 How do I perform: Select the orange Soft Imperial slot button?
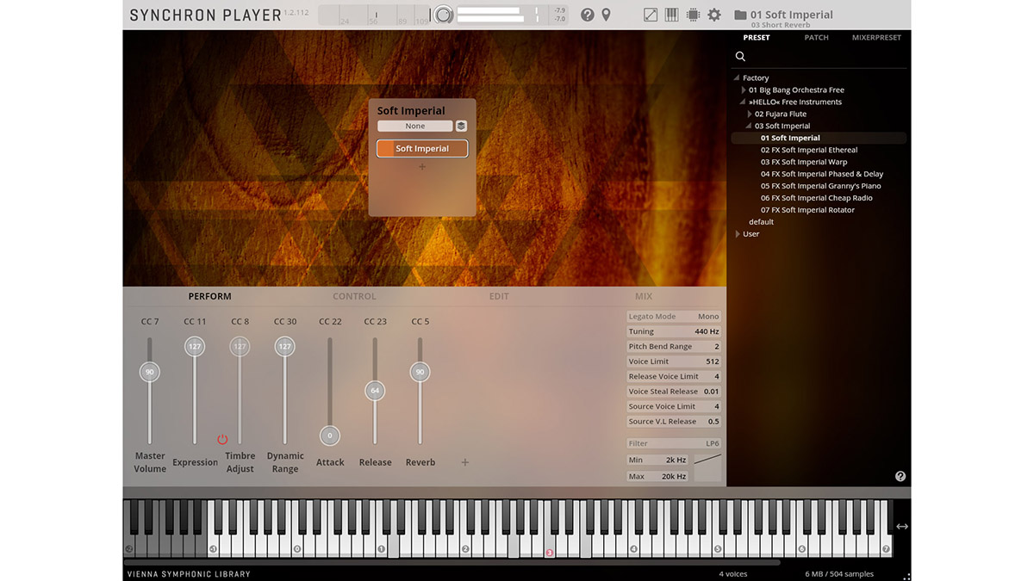coord(422,149)
